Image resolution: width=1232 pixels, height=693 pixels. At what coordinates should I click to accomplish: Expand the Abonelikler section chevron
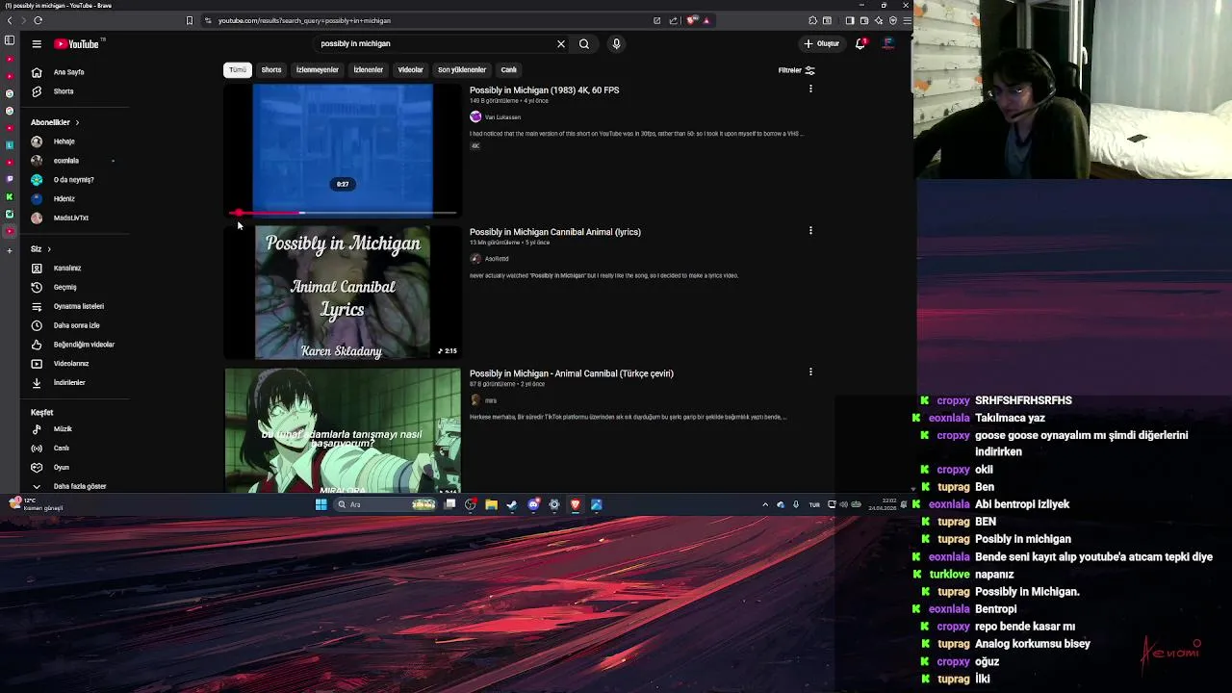[x=77, y=122]
